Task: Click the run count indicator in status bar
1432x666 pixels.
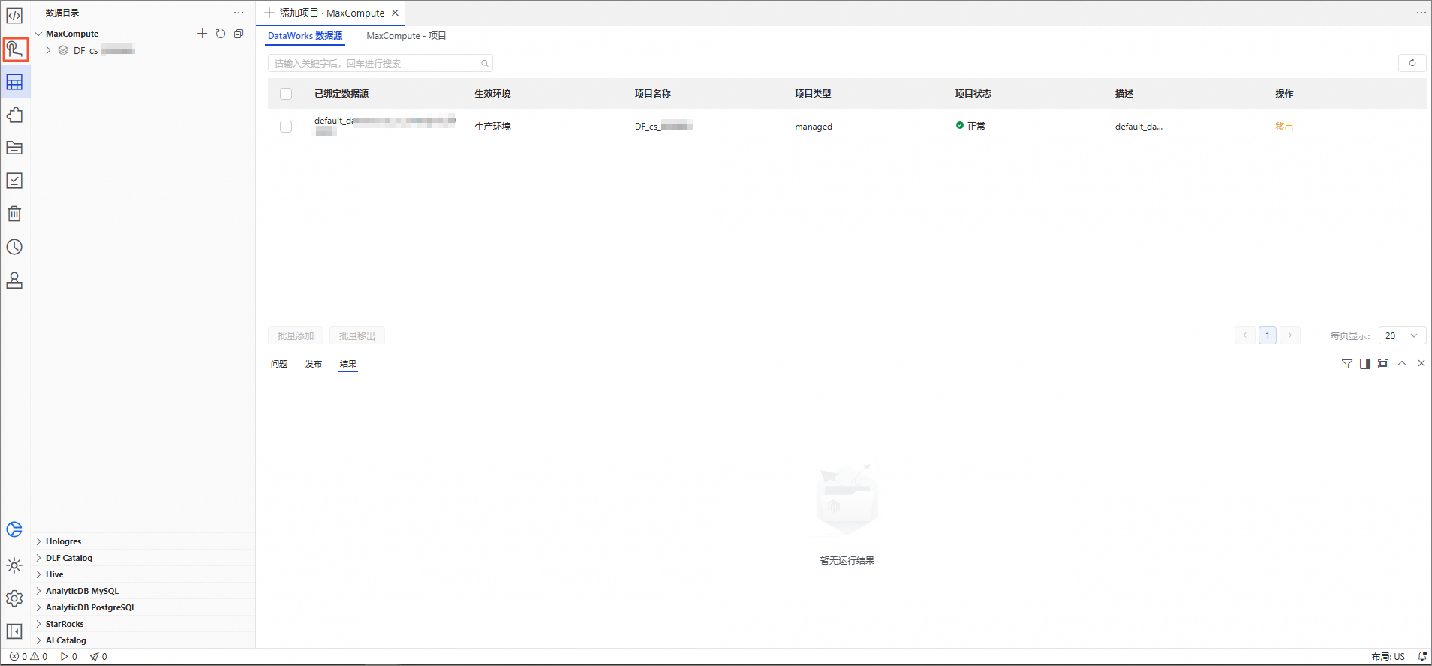Action: [x=68, y=656]
